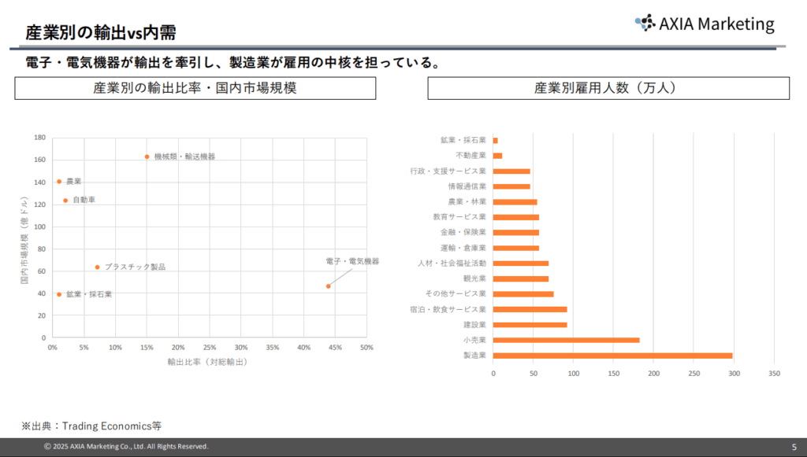Viewport: 807px width, 457px height.
Task: Click the 電子・電気機器 scatter data point
Action: pyautogui.click(x=328, y=286)
